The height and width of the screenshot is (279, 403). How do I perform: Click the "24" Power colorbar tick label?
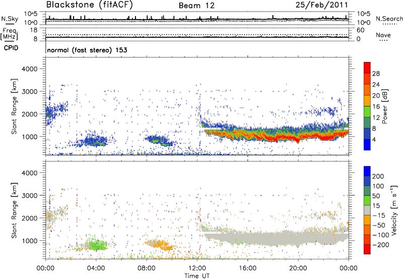pos(376,85)
